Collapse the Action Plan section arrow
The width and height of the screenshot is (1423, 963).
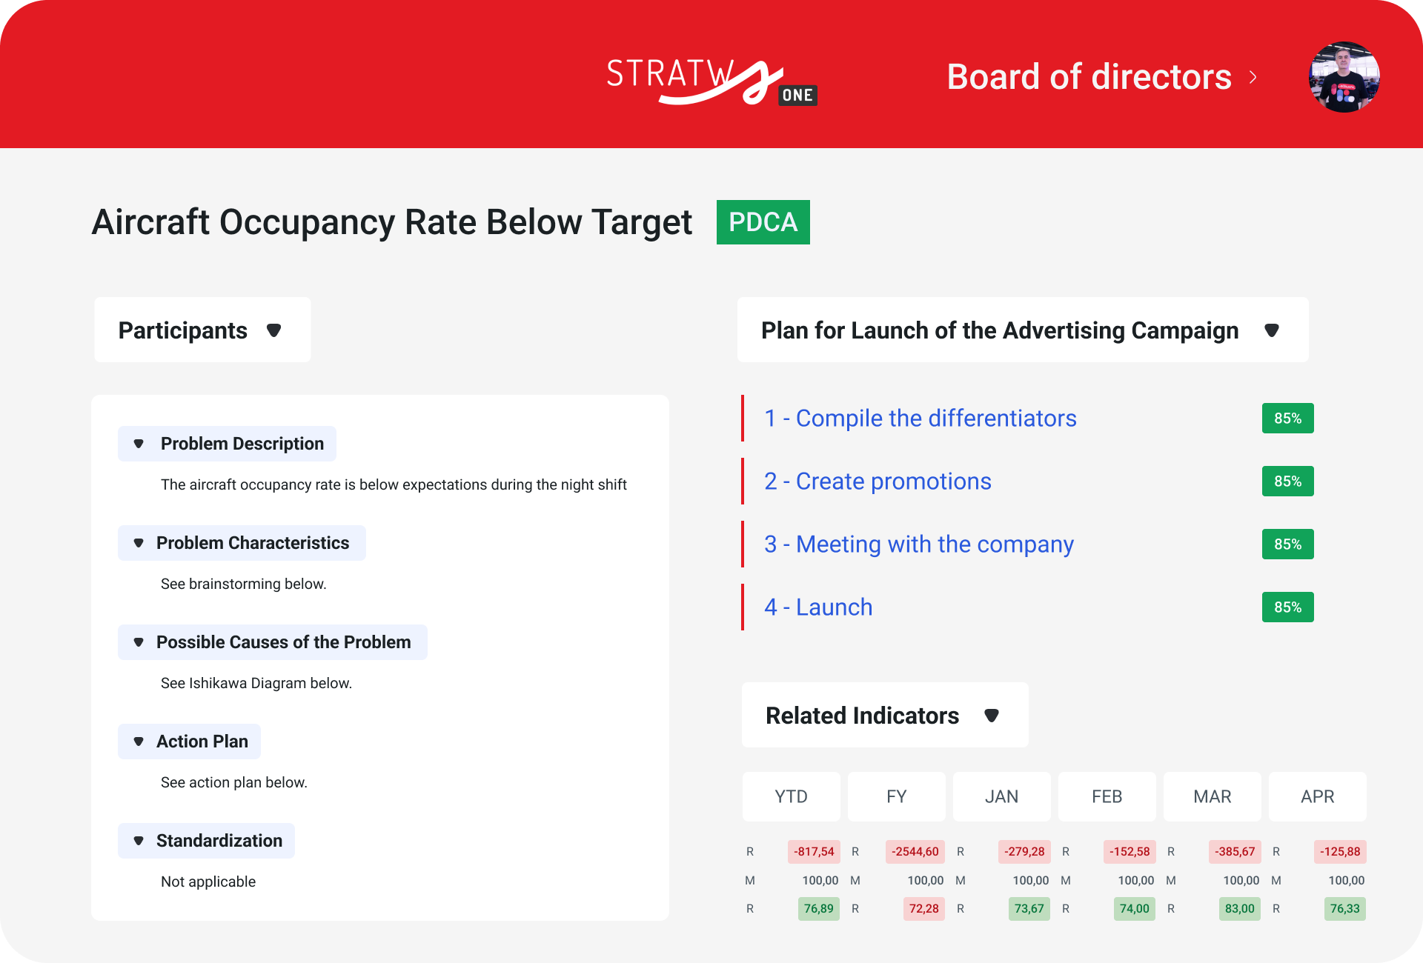coord(139,742)
